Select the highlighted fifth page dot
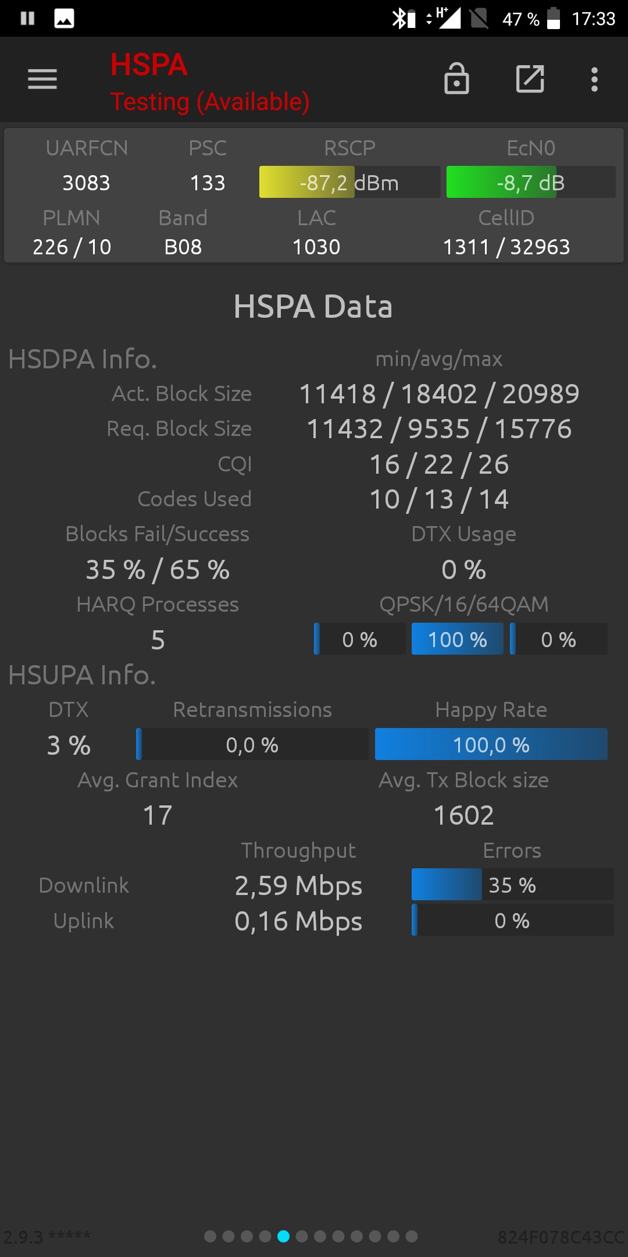The image size is (628, 1257). pos(283,1236)
